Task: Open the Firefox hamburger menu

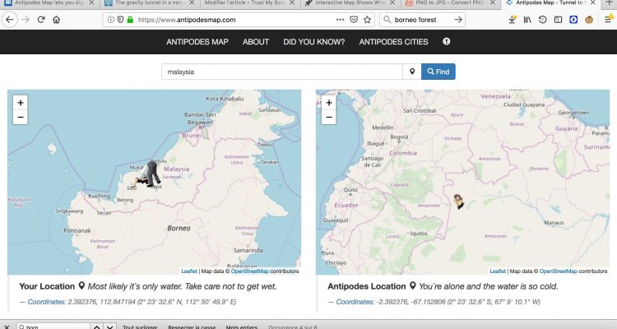Action: point(608,20)
